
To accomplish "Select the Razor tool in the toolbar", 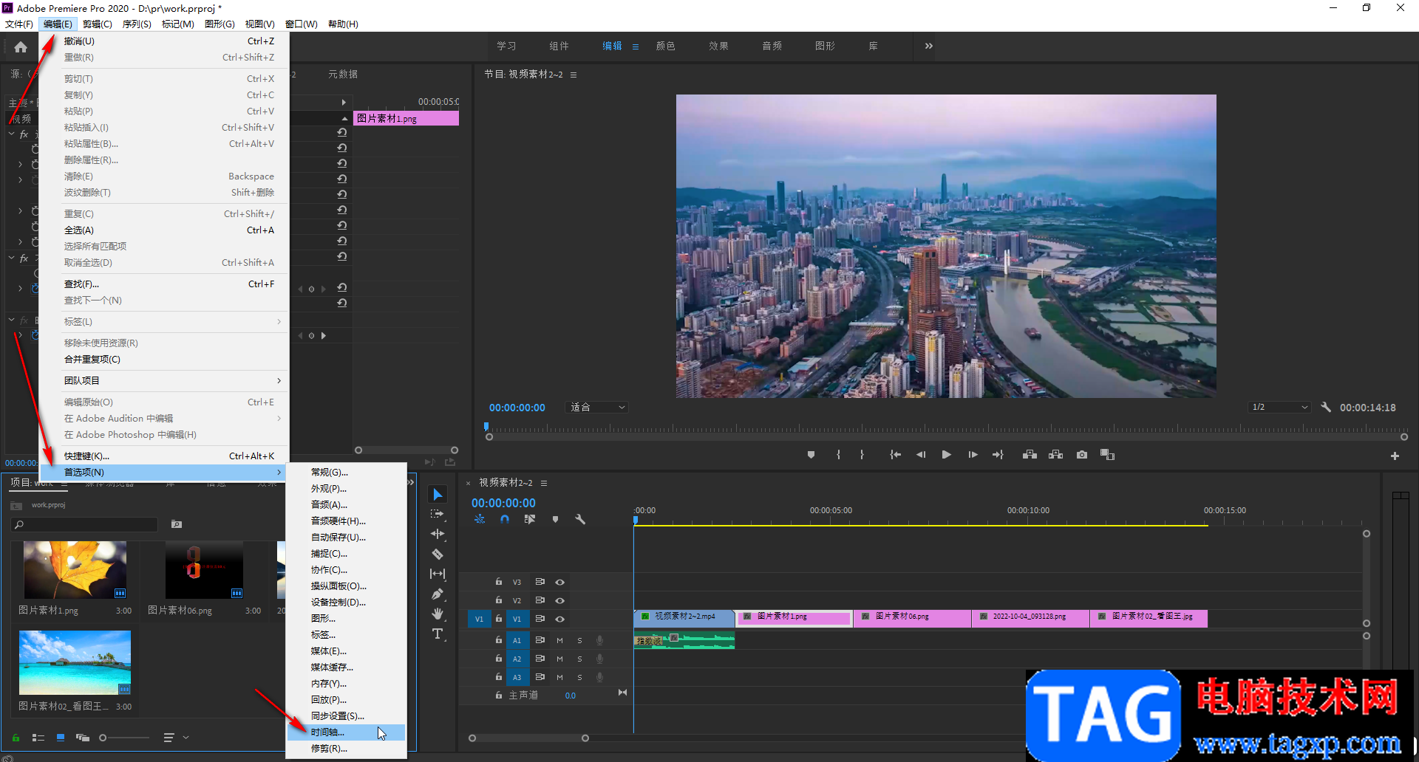I will pyautogui.click(x=438, y=554).
